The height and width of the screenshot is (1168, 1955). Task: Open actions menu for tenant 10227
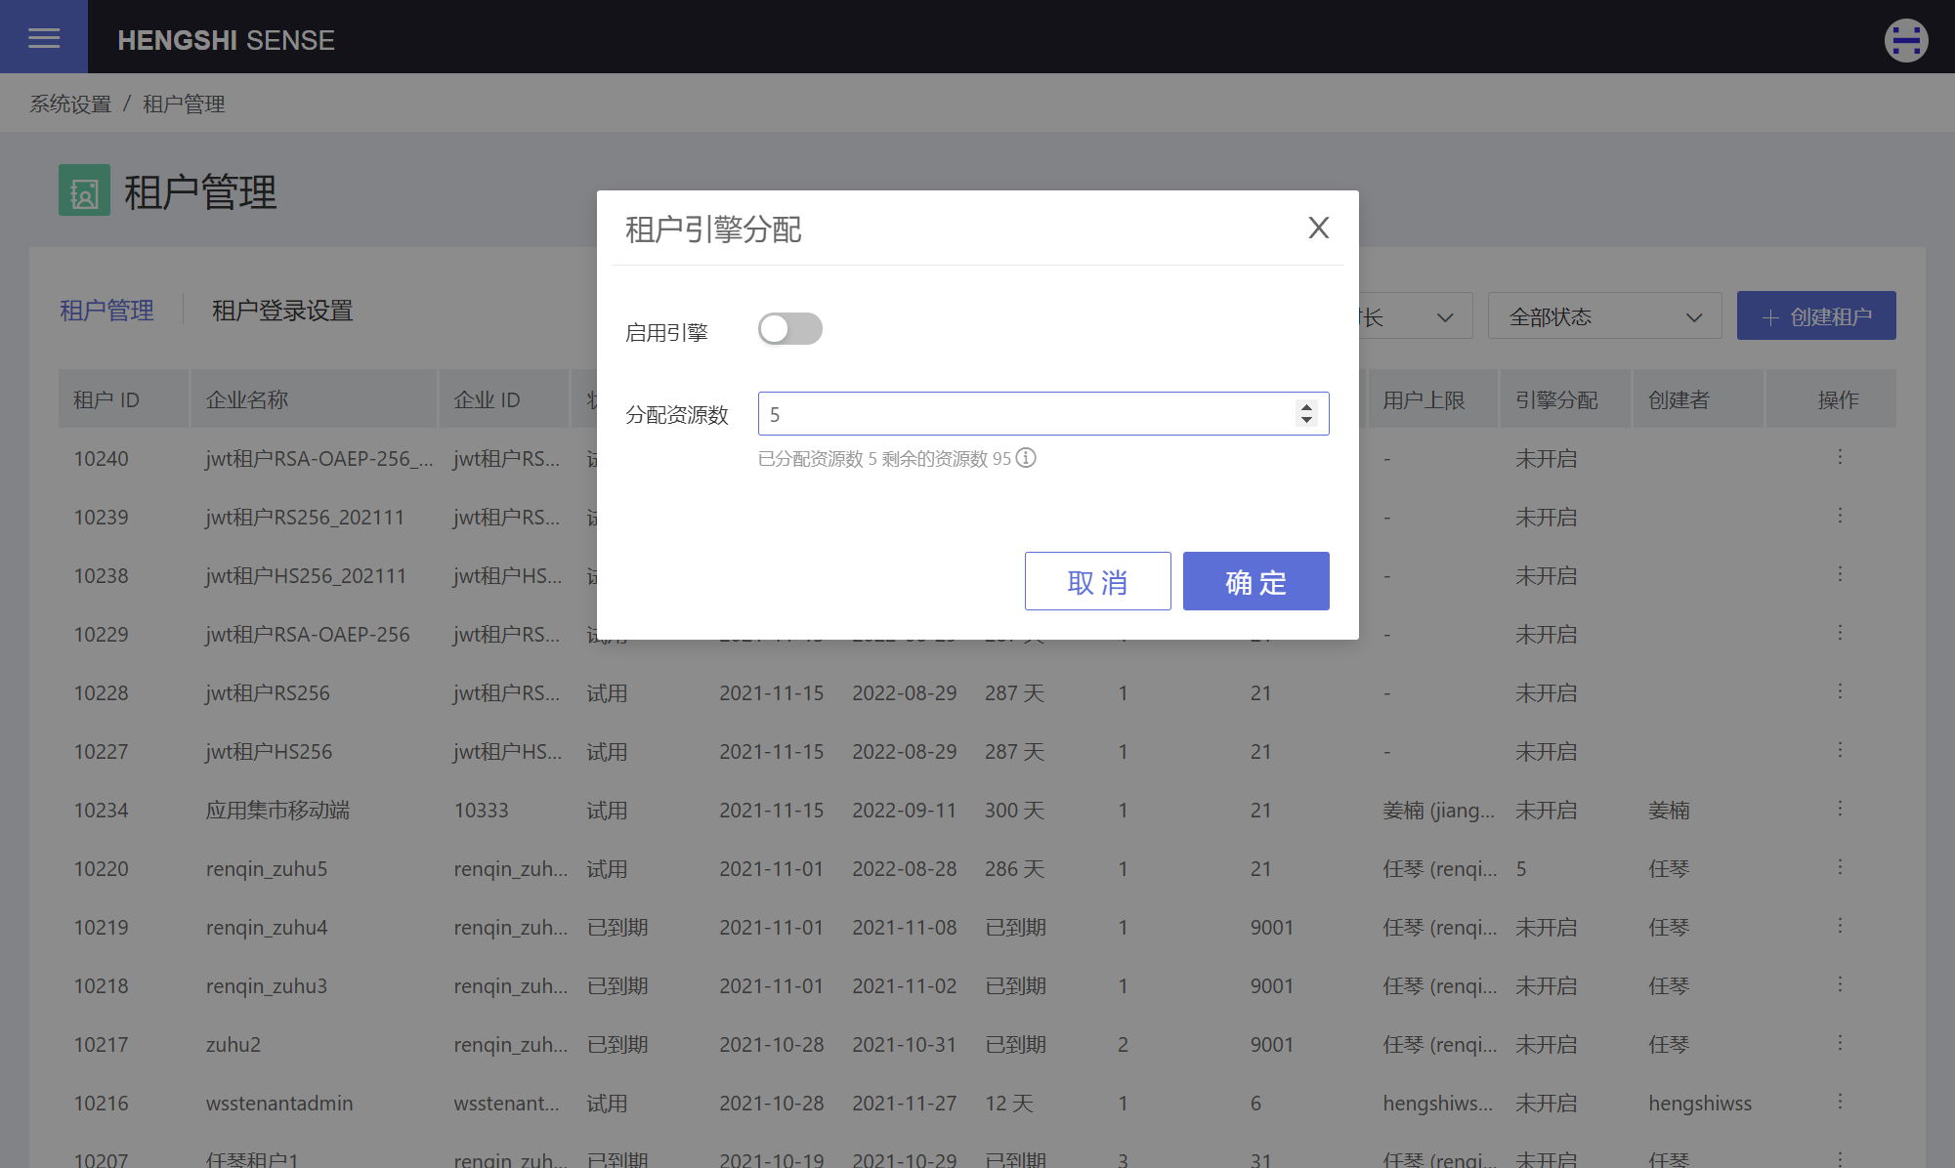[1840, 750]
